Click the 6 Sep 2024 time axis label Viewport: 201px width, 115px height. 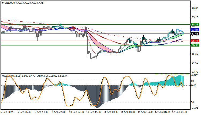click(7, 112)
